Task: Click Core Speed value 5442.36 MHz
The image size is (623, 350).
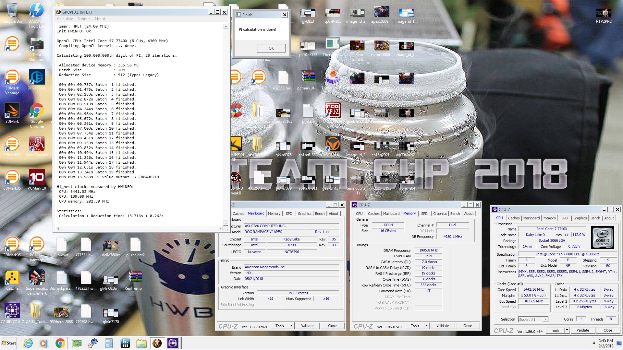Action: click(x=533, y=289)
